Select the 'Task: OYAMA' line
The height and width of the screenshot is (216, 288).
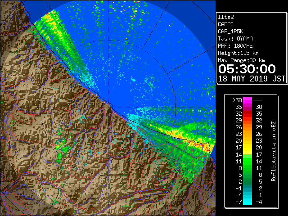[x=235, y=39]
